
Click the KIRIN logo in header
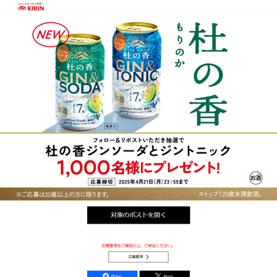tap(30, 7)
